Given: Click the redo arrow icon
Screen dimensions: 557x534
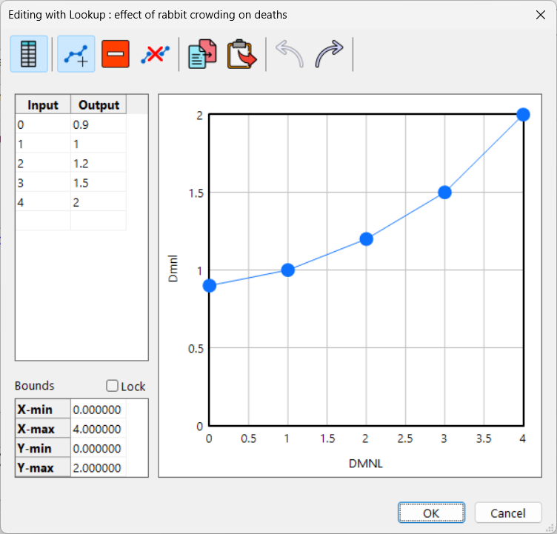Looking at the screenshot, I should pyautogui.click(x=330, y=54).
